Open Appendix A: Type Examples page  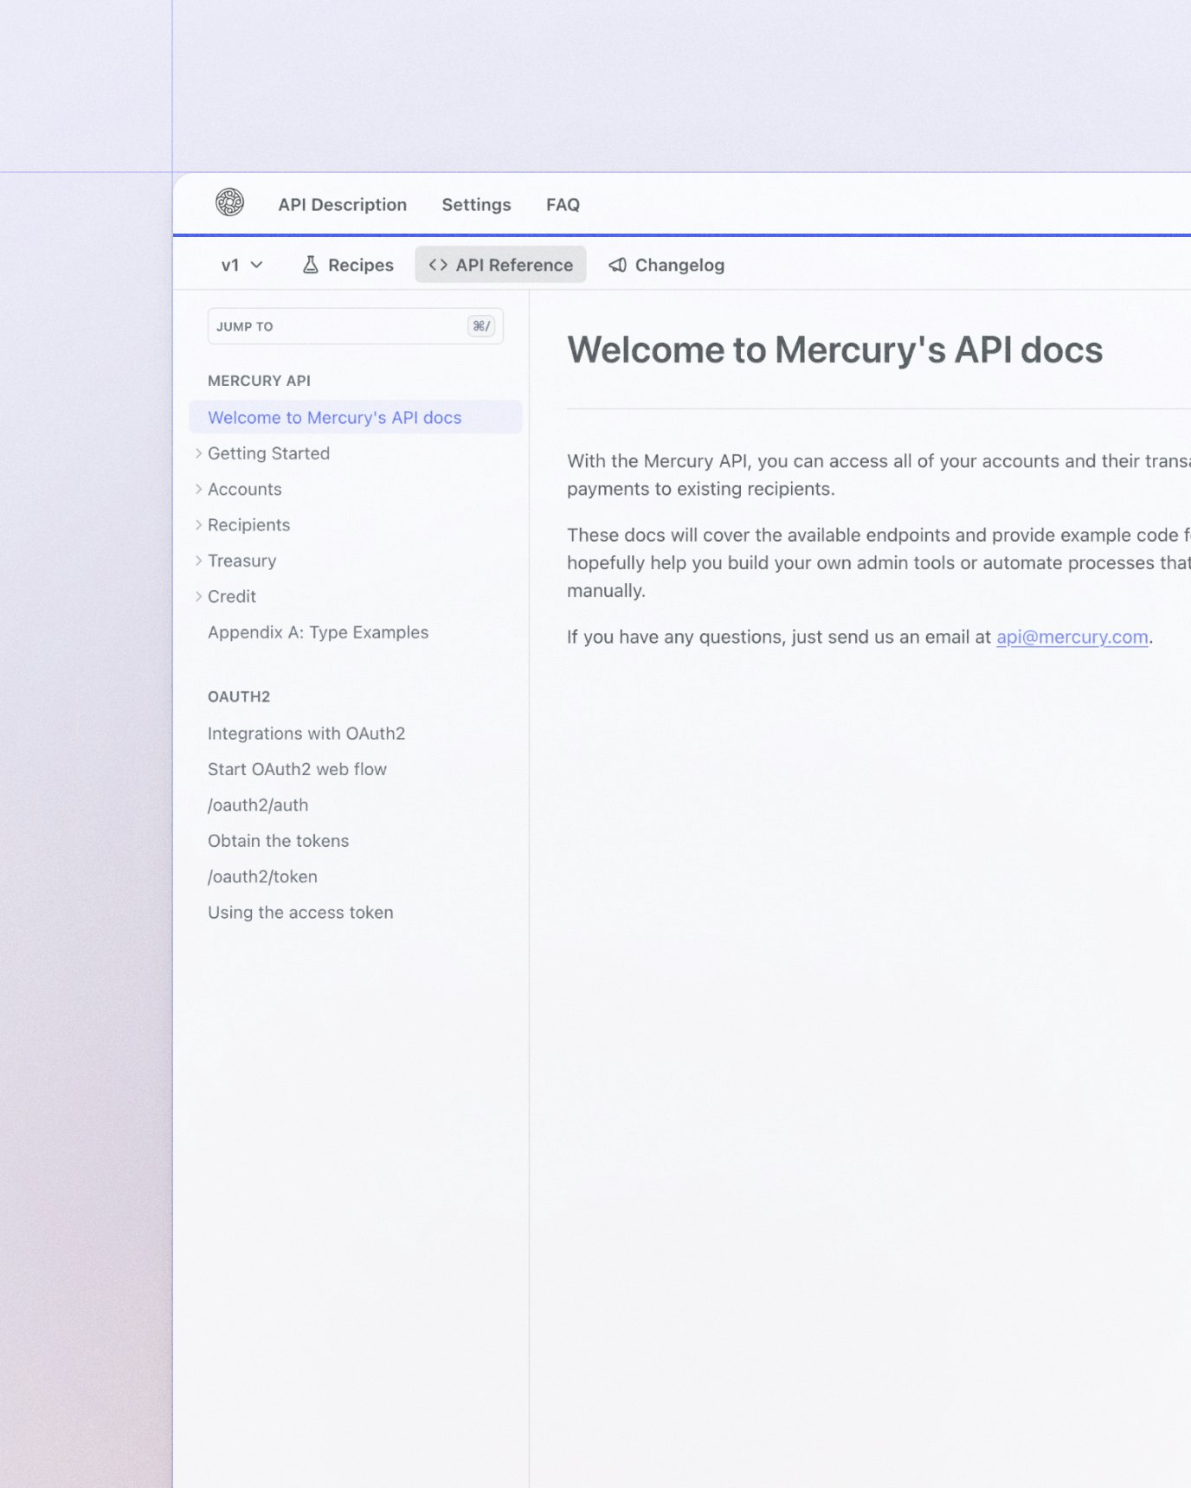[x=318, y=632]
